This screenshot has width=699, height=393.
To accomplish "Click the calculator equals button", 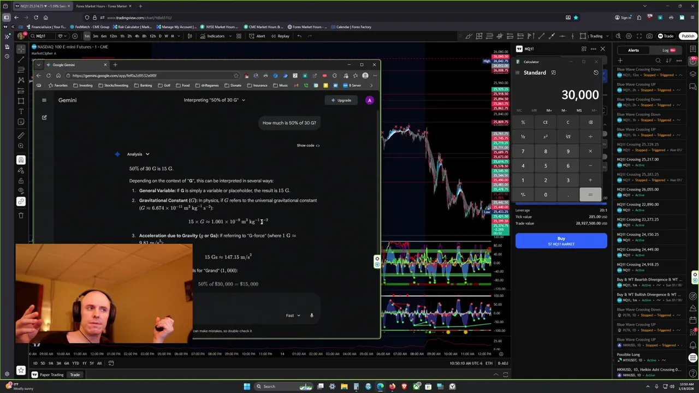I will pos(590,194).
